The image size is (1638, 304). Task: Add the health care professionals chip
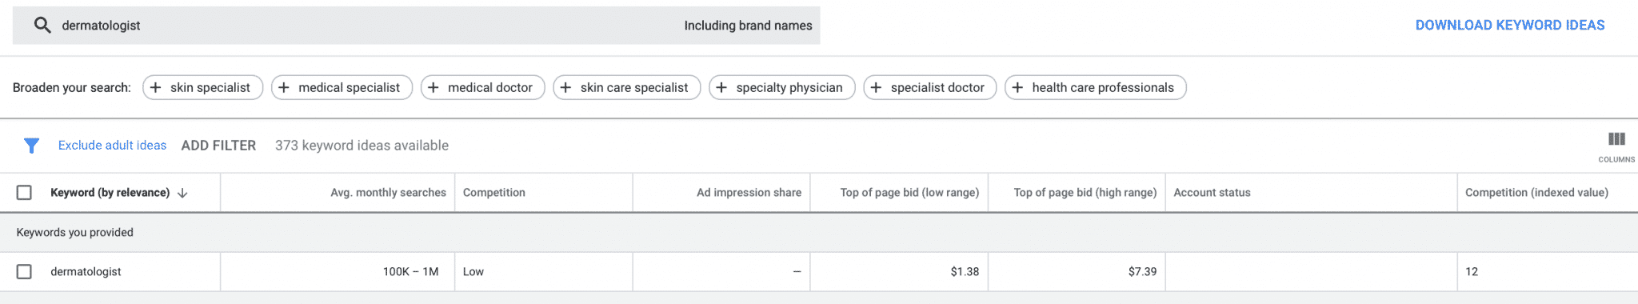[1095, 87]
